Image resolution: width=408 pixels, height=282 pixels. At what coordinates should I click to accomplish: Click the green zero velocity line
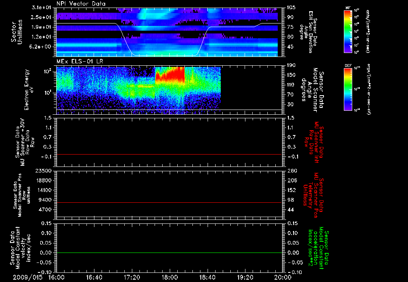(169, 253)
